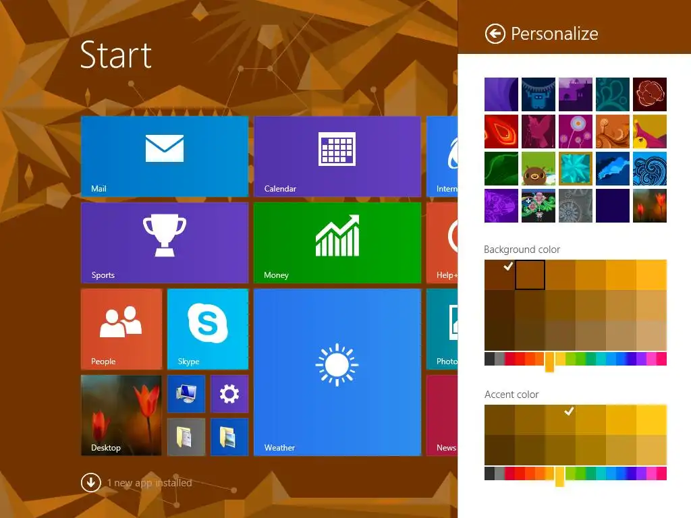
Task: Choose the purple castle background pattern
Action: 575,94
